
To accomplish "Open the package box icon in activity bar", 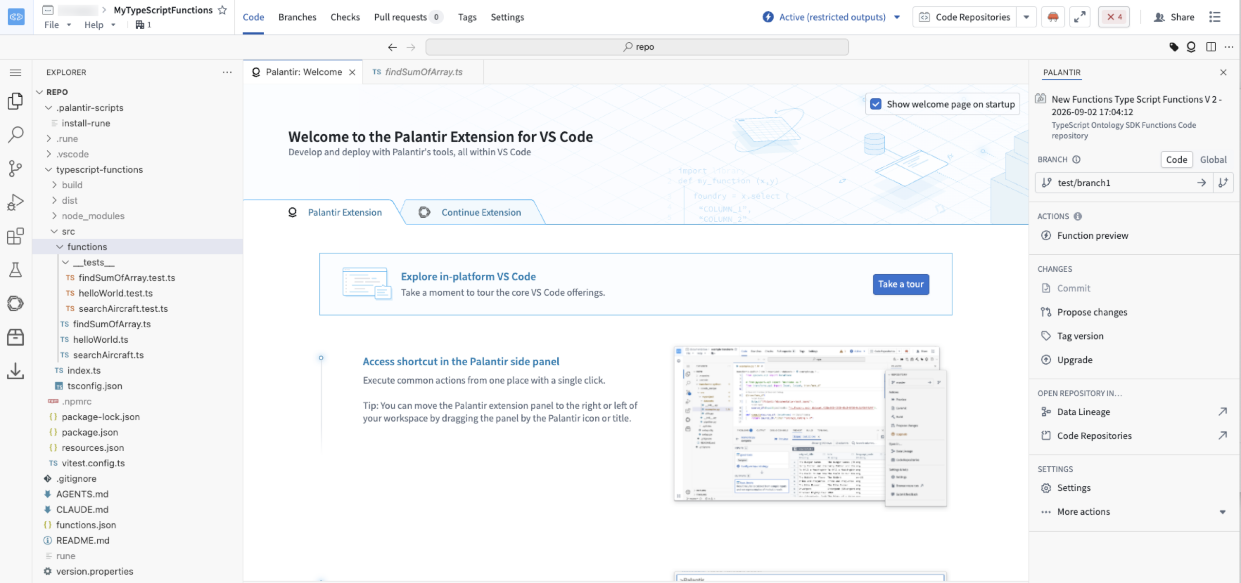I will (16, 337).
